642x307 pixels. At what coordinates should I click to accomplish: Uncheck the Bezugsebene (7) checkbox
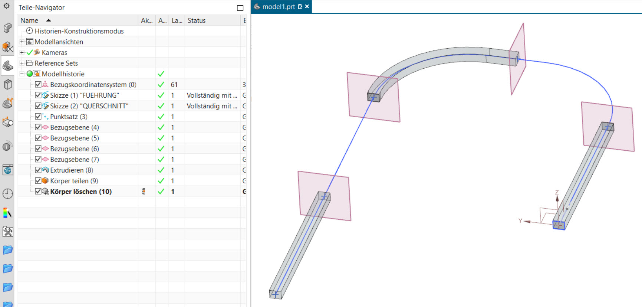point(38,159)
